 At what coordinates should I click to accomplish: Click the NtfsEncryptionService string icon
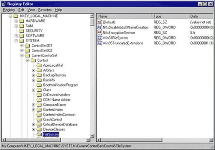[100, 33]
